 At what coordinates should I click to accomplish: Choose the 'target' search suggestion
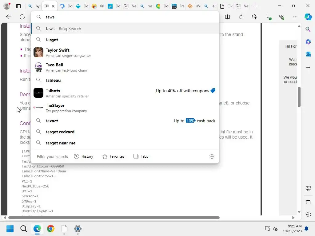(125, 40)
